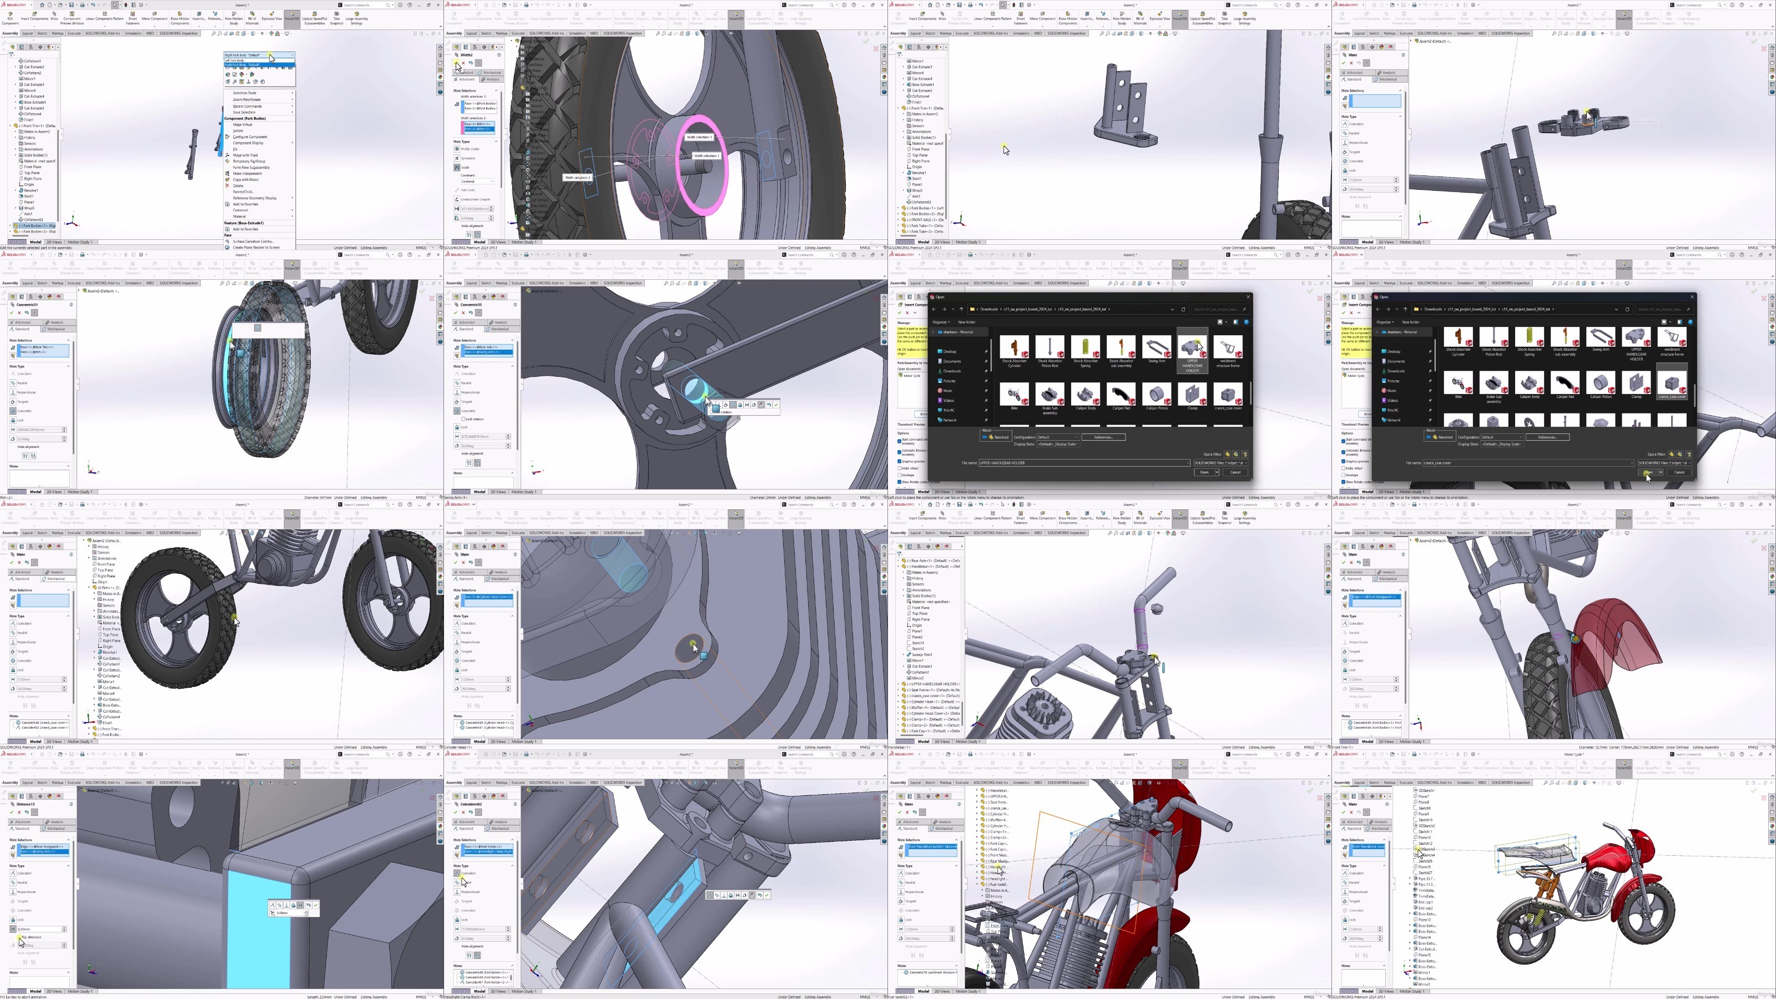Choose the Symmetric mate type icon

(x=457, y=159)
